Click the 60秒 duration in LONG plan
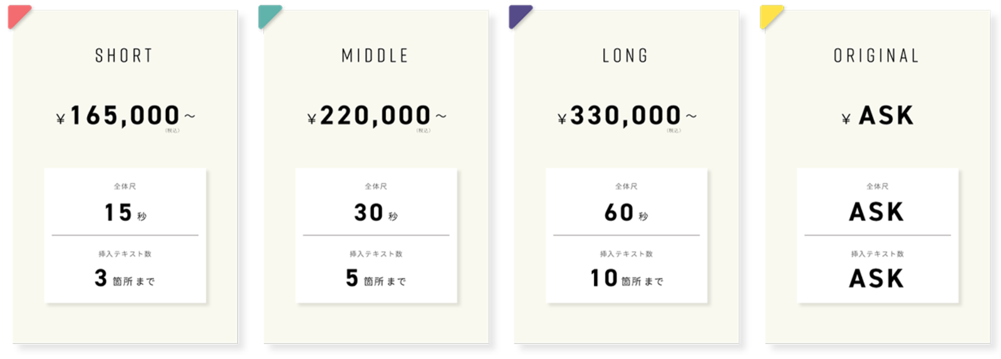This screenshot has height=359, width=1001. [626, 213]
